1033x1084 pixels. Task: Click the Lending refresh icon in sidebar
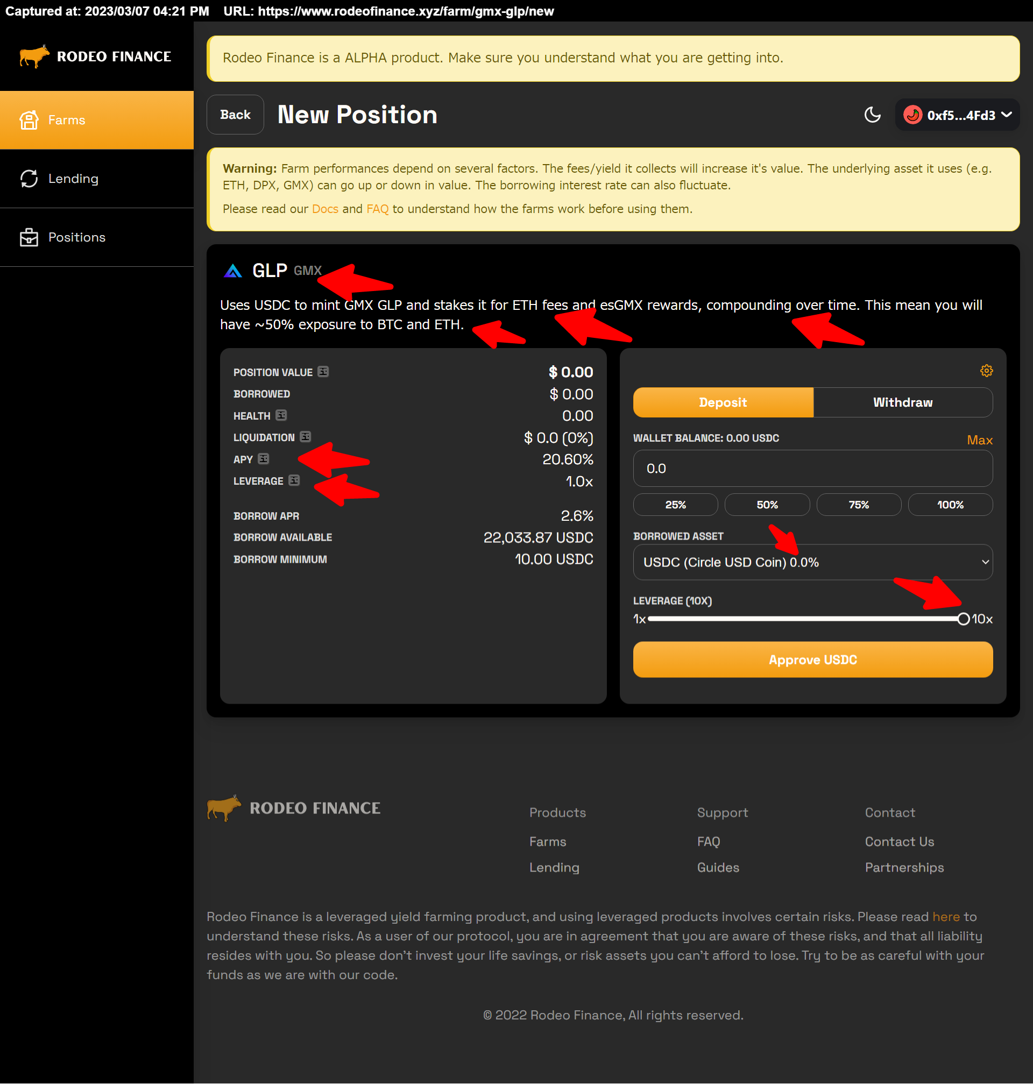29,179
